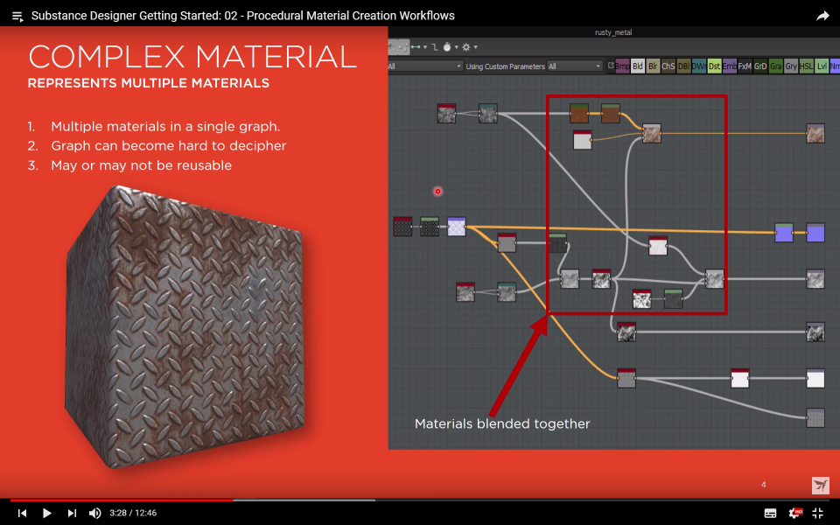The width and height of the screenshot is (840, 525).
Task: Toggle subtitles/closed captions
Action: point(770,513)
